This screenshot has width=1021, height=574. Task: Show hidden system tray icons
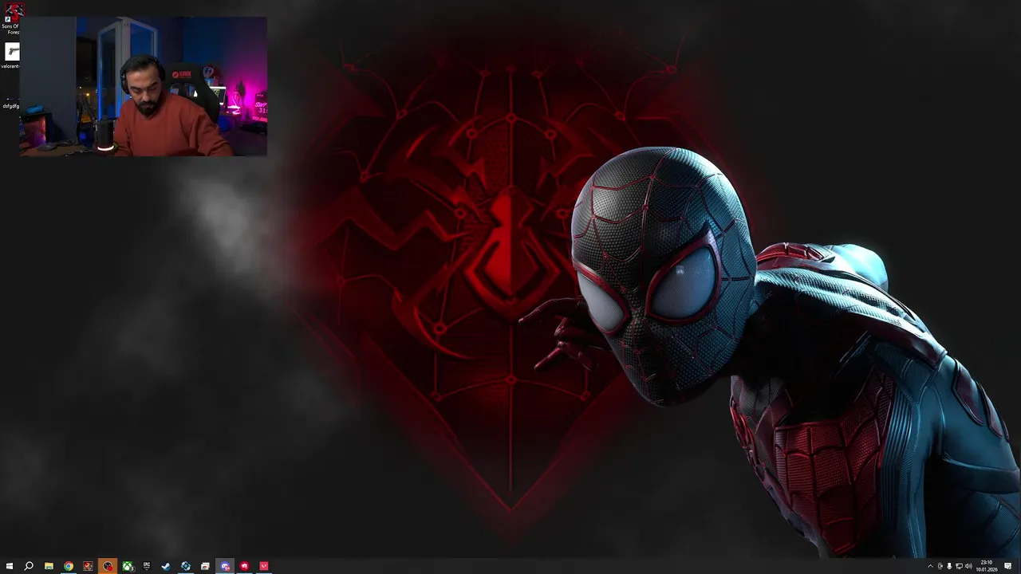click(930, 566)
